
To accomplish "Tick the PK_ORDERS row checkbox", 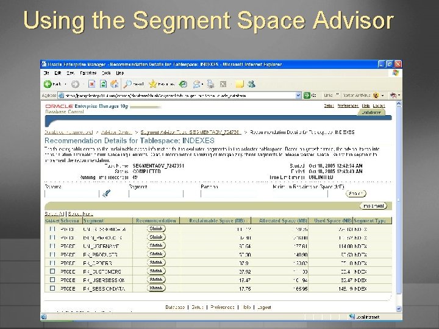I will pos(52,263).
